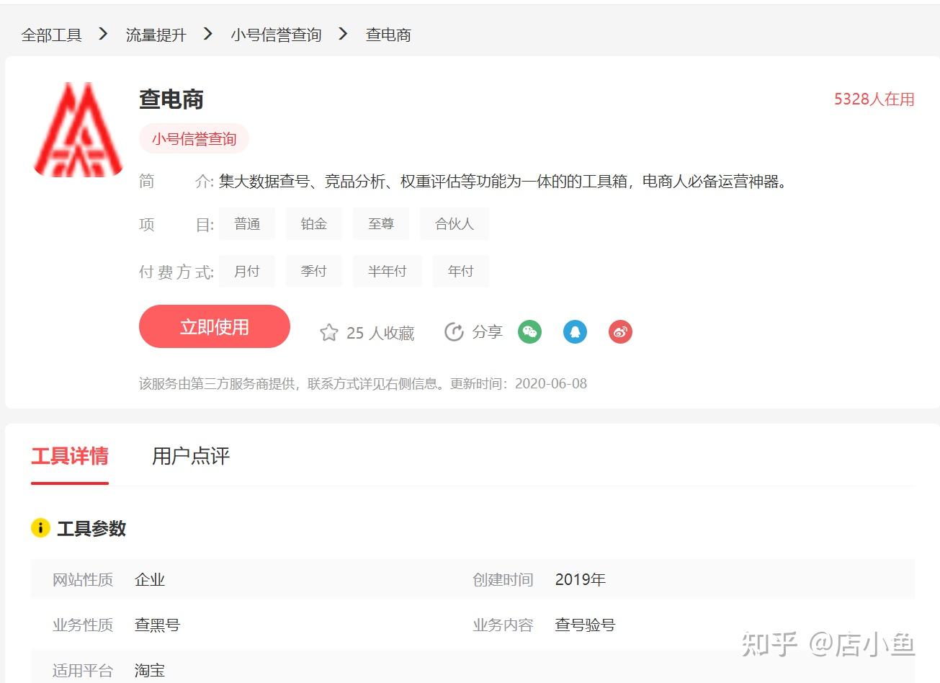
Task: Click the 5328人在用 counter
Action: click(x=874, y=99)
